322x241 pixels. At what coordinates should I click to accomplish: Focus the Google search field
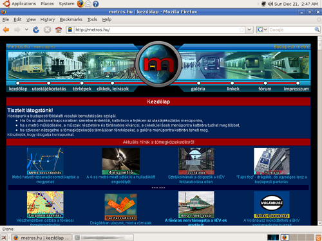(291, 30)
